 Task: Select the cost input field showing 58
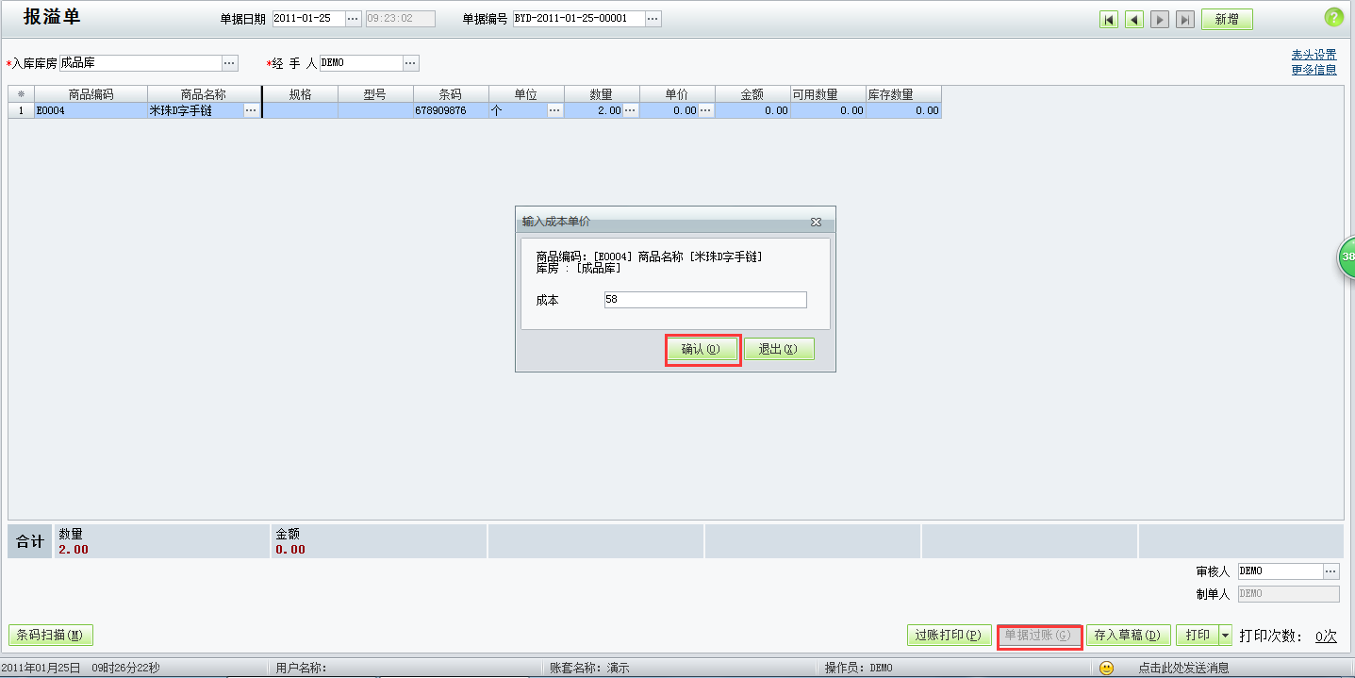704,299
